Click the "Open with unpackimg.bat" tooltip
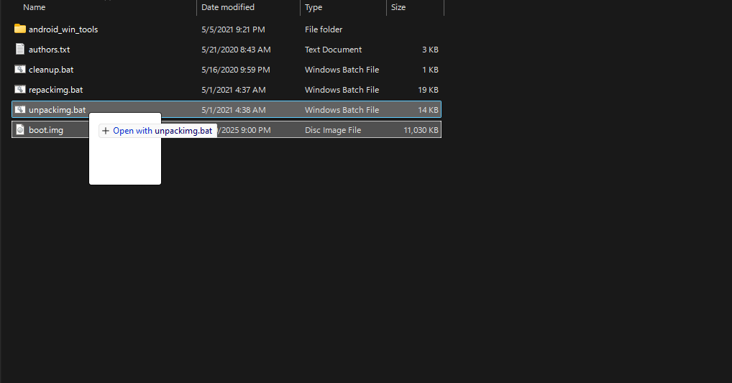 (x=157, y=131)
